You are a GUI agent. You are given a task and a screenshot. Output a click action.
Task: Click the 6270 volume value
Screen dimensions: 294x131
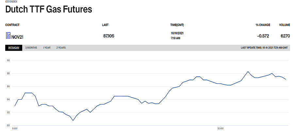[286, 36]
